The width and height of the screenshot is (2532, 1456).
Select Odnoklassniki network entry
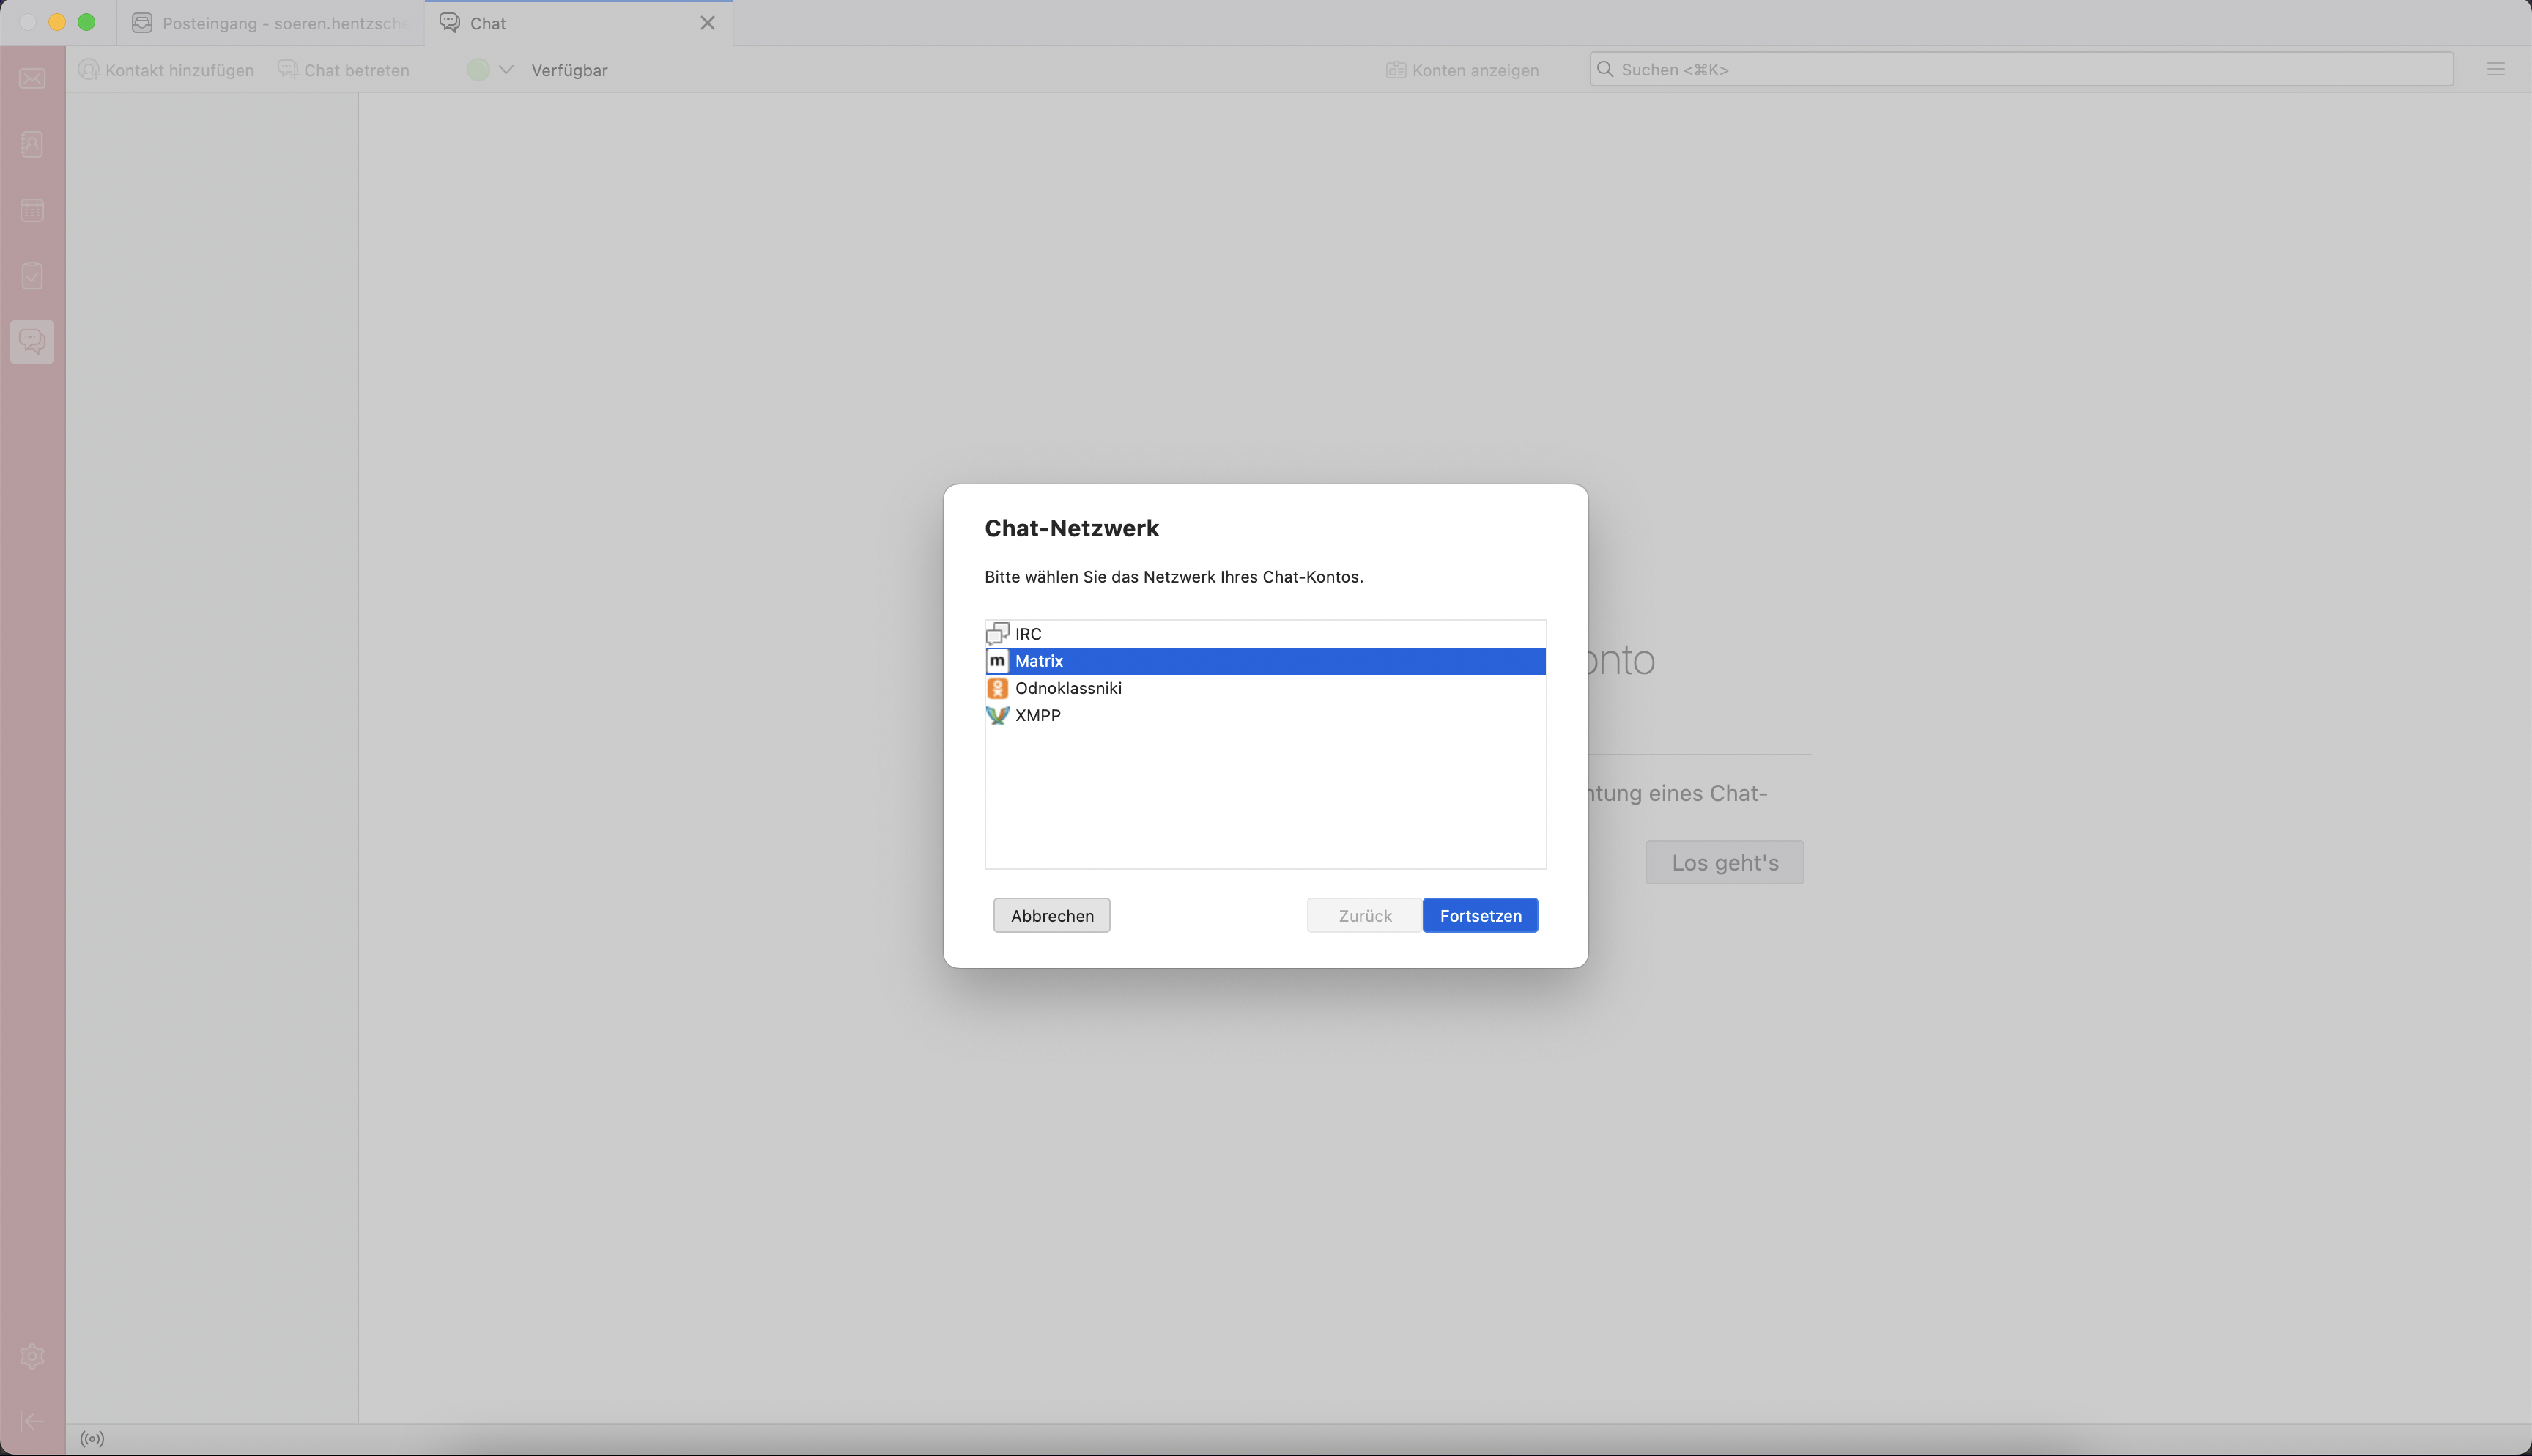click(x=1067, y=688)
